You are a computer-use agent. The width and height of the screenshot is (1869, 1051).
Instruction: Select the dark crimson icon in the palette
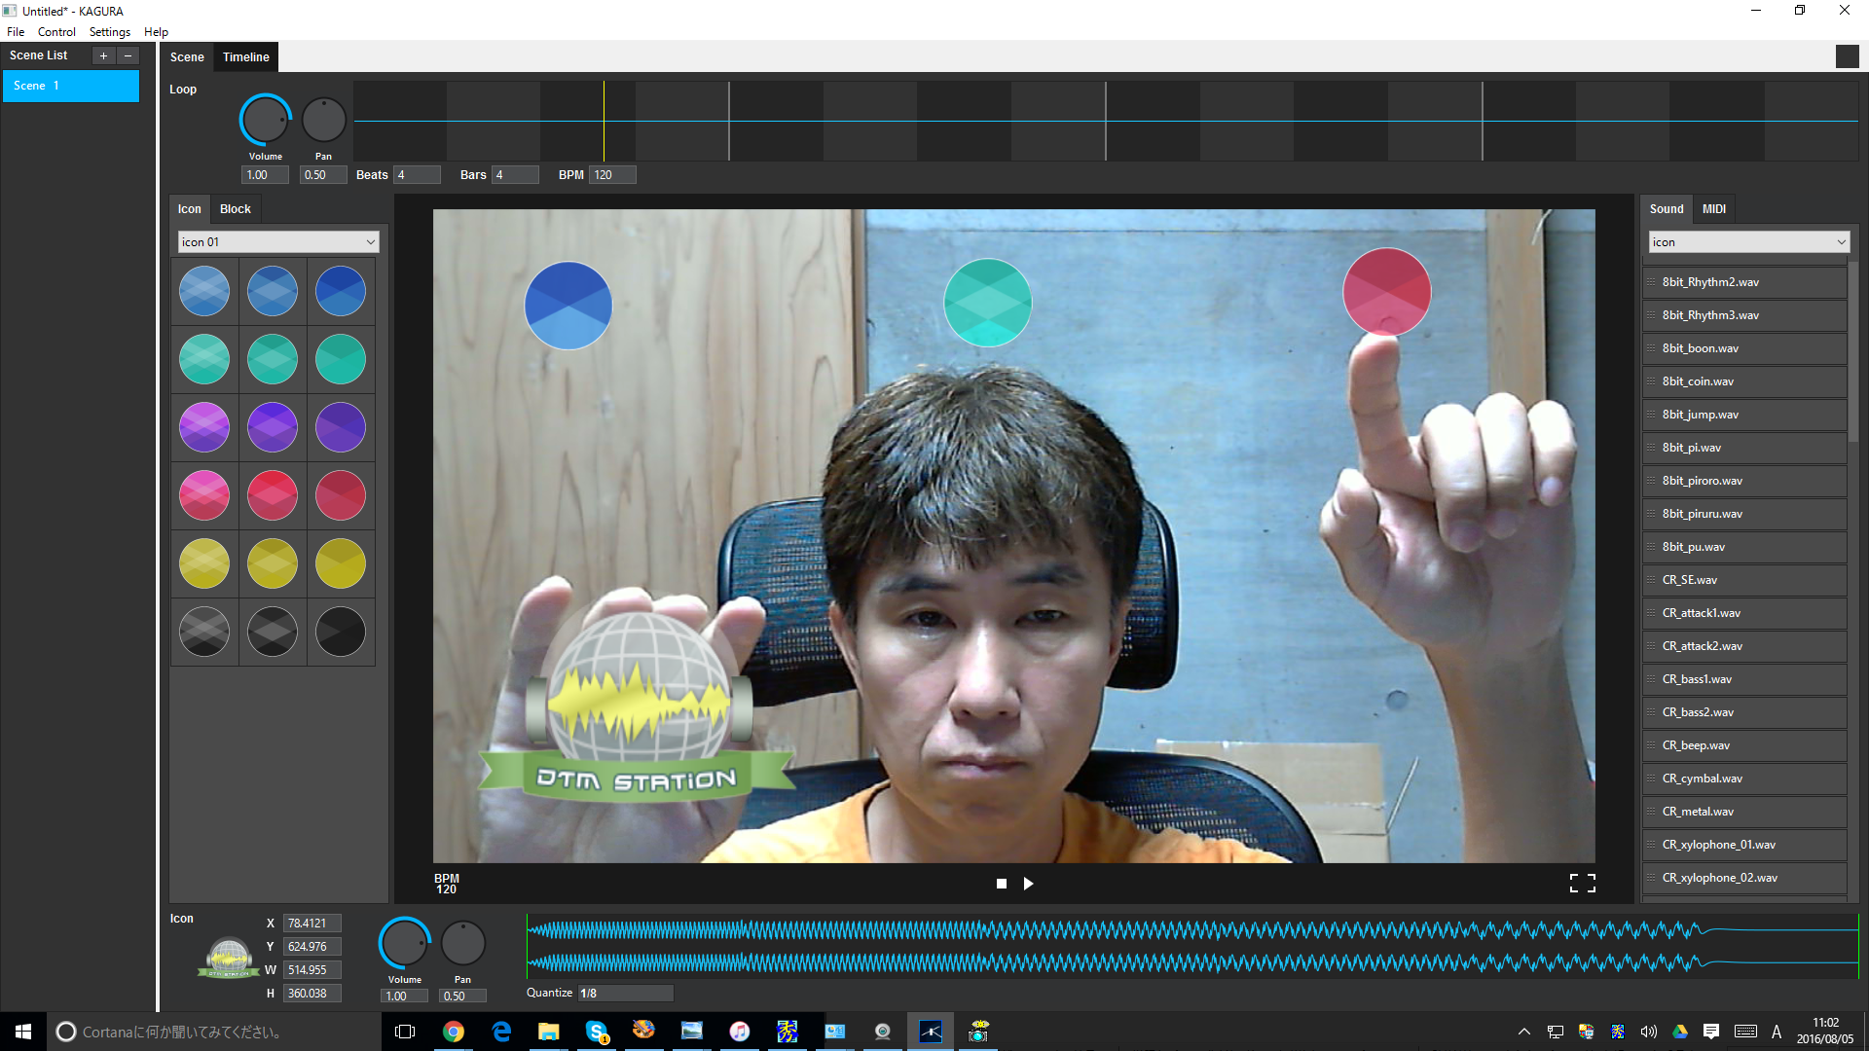(x=341, y=495)
